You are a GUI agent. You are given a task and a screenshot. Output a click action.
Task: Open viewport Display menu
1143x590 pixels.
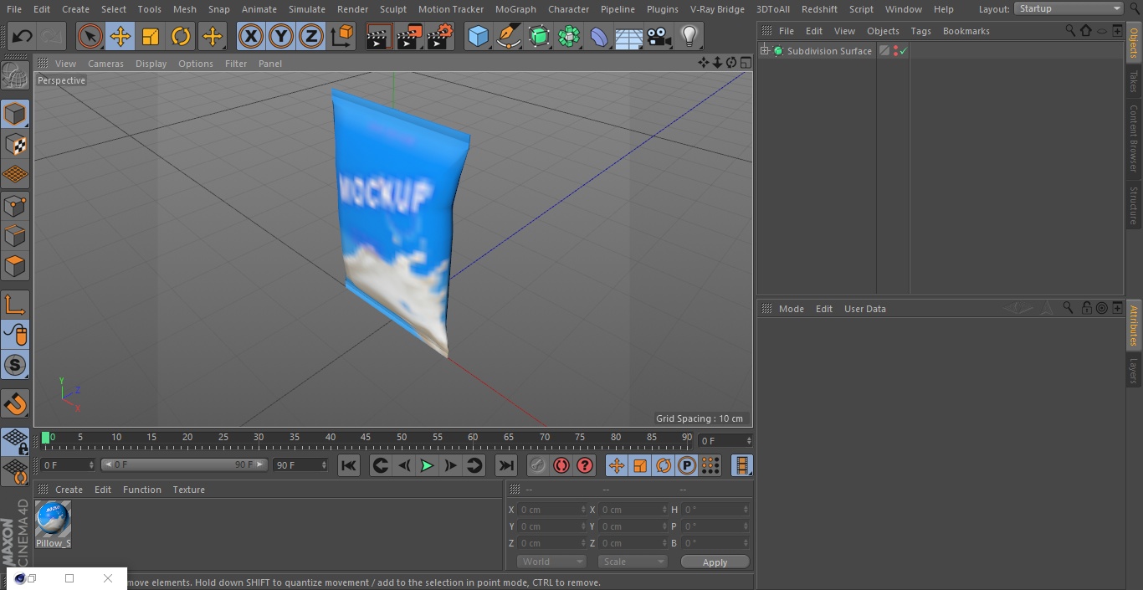tap(151, 64)
